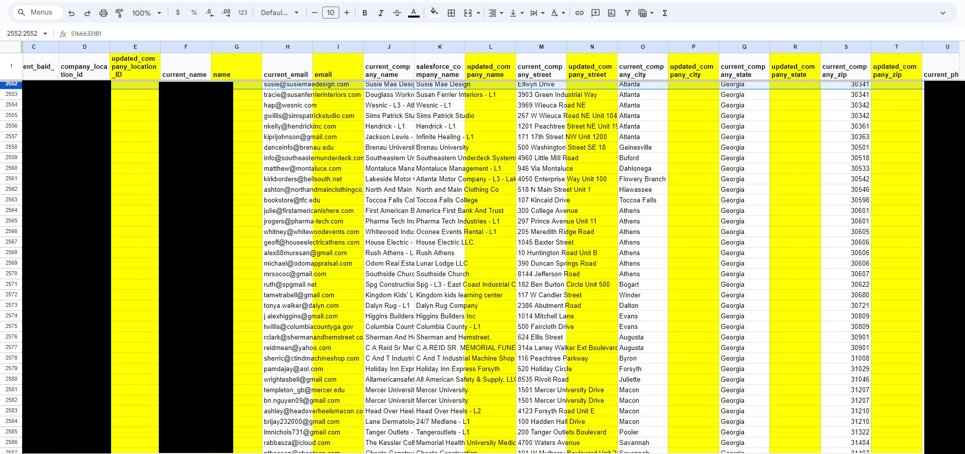Viewport: 965px width, 454px height.
Task: Increase the font size
Action: coord(347,13)
